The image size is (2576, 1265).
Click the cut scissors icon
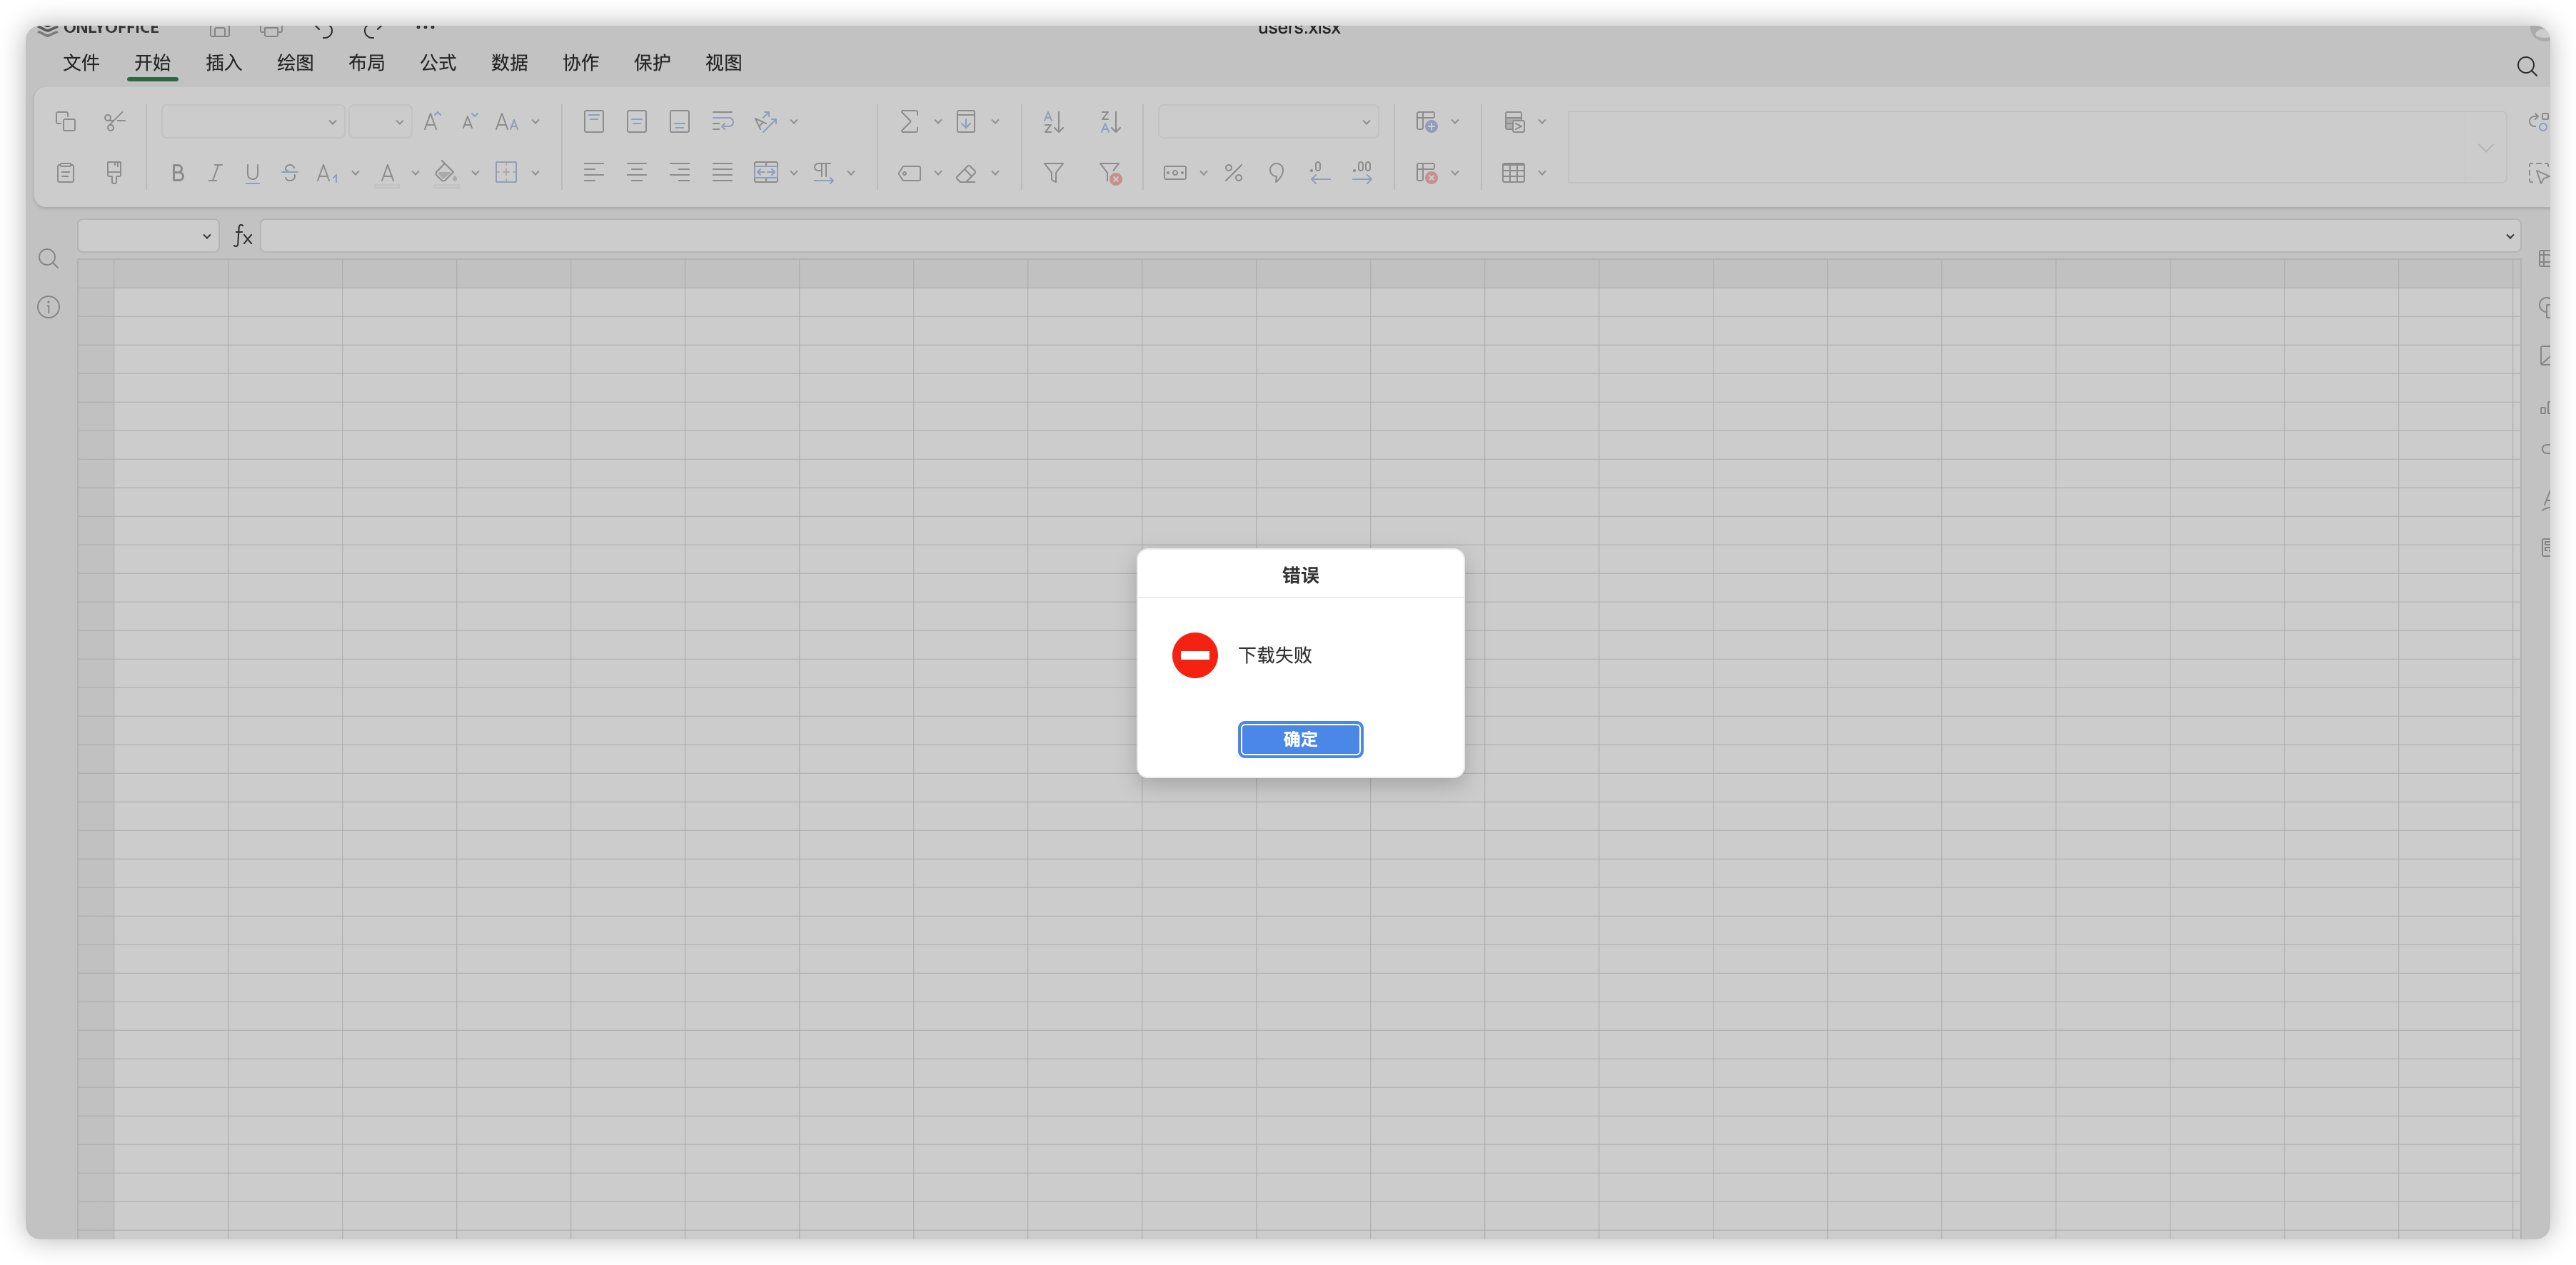(x=114, y=122)
